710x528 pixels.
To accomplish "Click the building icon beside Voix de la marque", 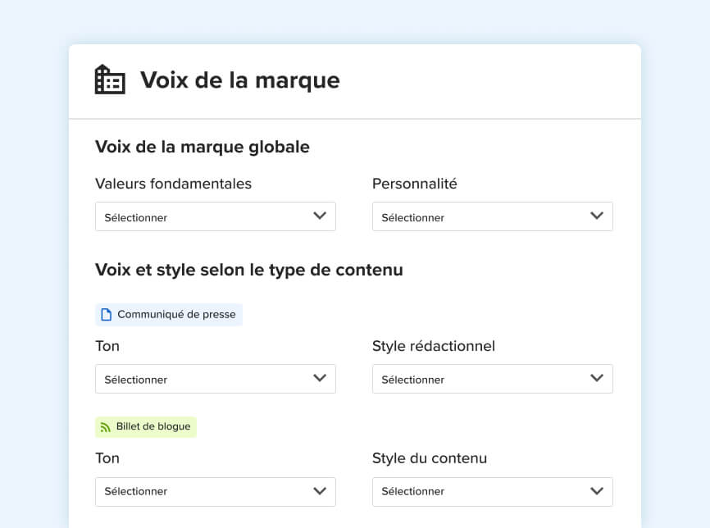I will click(x=110, y=80).
